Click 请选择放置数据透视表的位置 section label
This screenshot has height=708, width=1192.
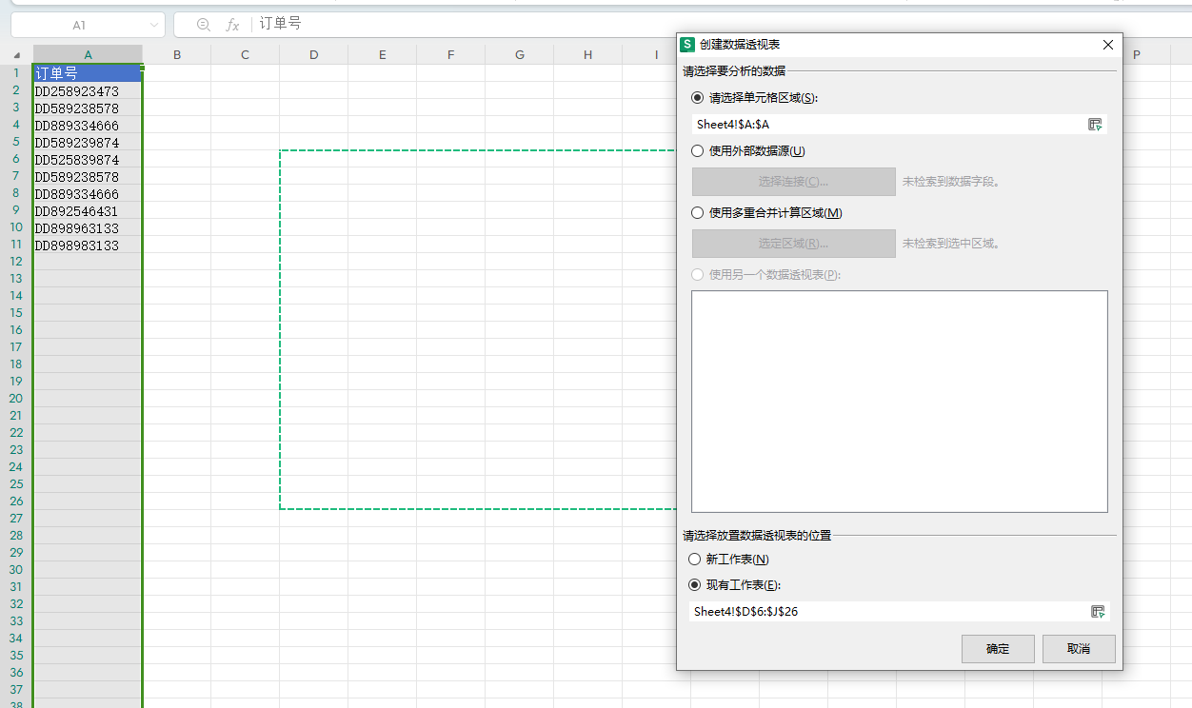pos(757,537)
